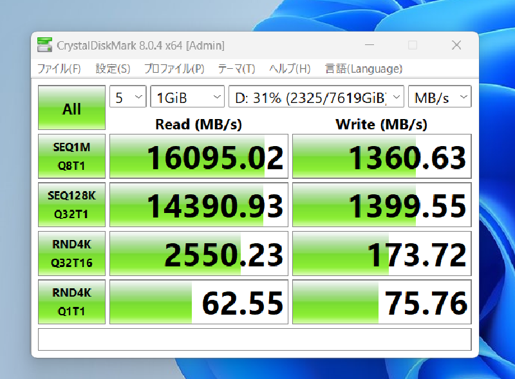515x379 pixels.
Task: Open the 言語(Language) menu
Action: click(364, 69)
